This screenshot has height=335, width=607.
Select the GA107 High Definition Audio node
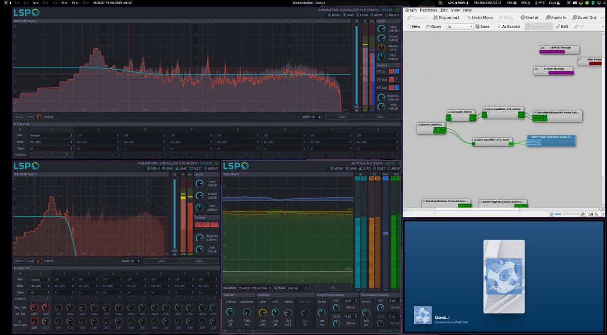550,140
